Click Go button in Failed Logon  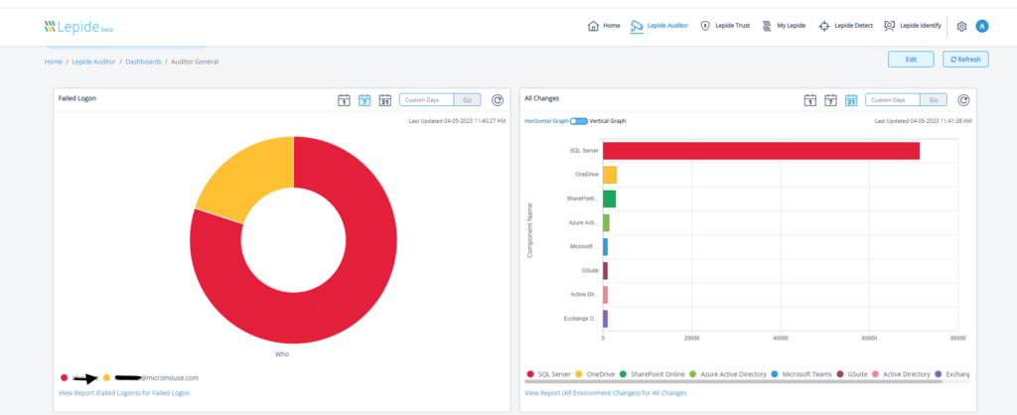(x=467, y=100)
